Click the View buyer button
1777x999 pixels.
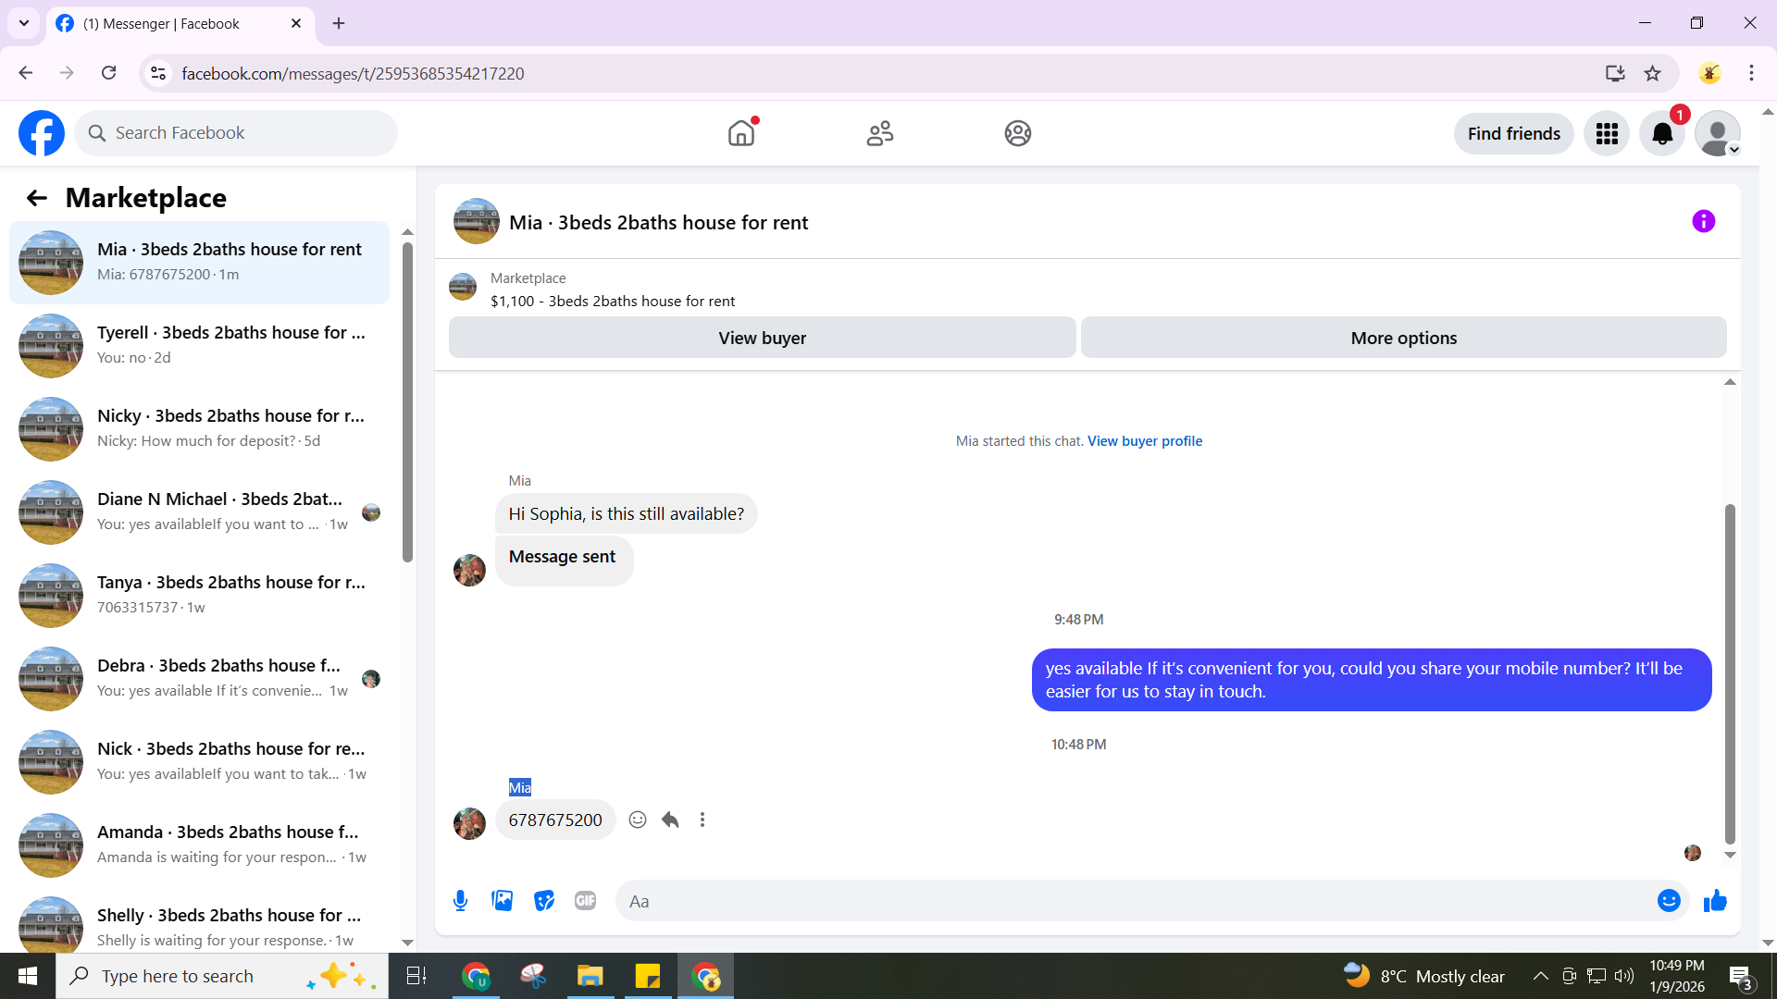(x=762, y=339)
